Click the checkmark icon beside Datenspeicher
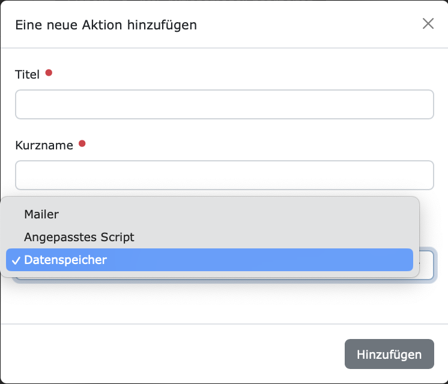This screenshot has height=384, width=448. click(16, 260)
